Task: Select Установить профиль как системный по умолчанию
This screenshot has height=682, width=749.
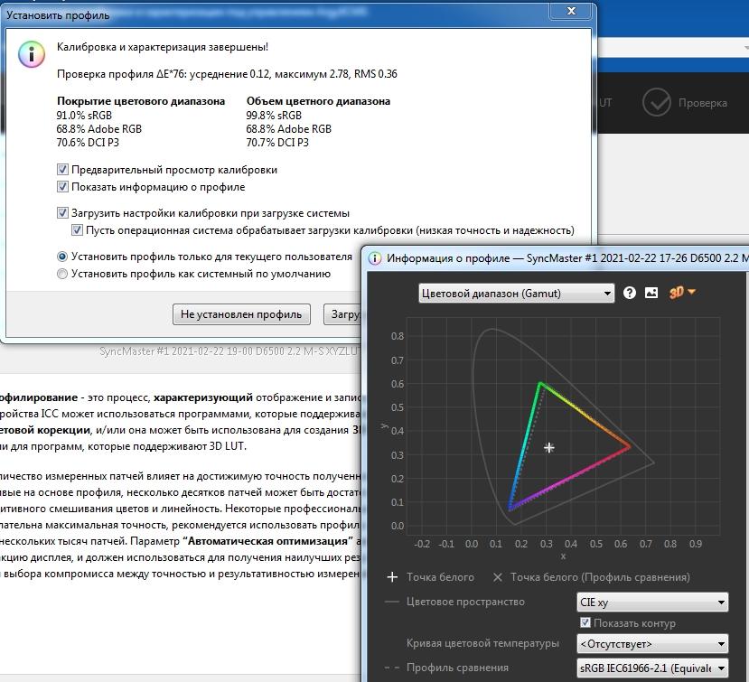Action: point(62,274)
